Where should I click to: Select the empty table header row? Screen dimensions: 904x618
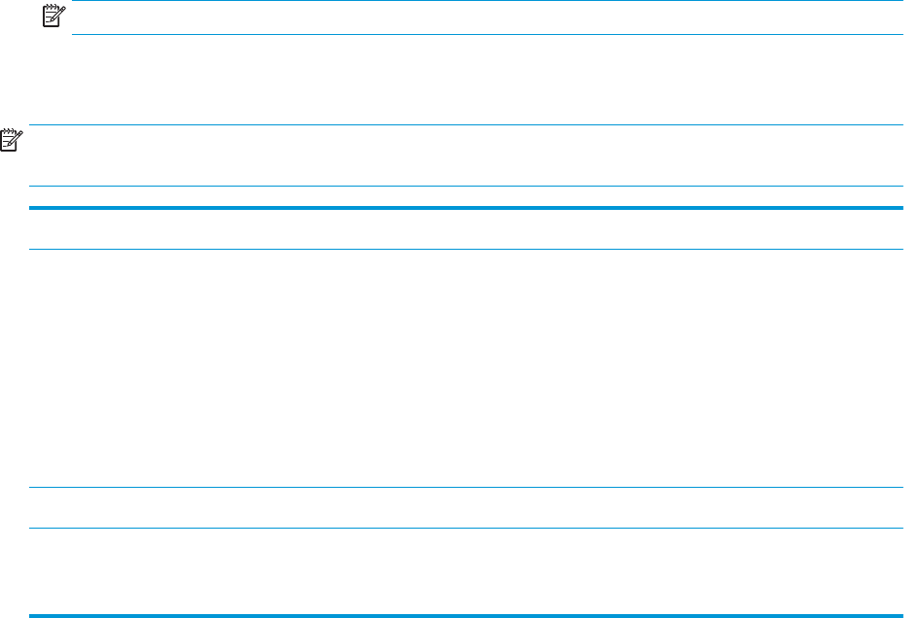pyautogui.click(x=466, y=229)
